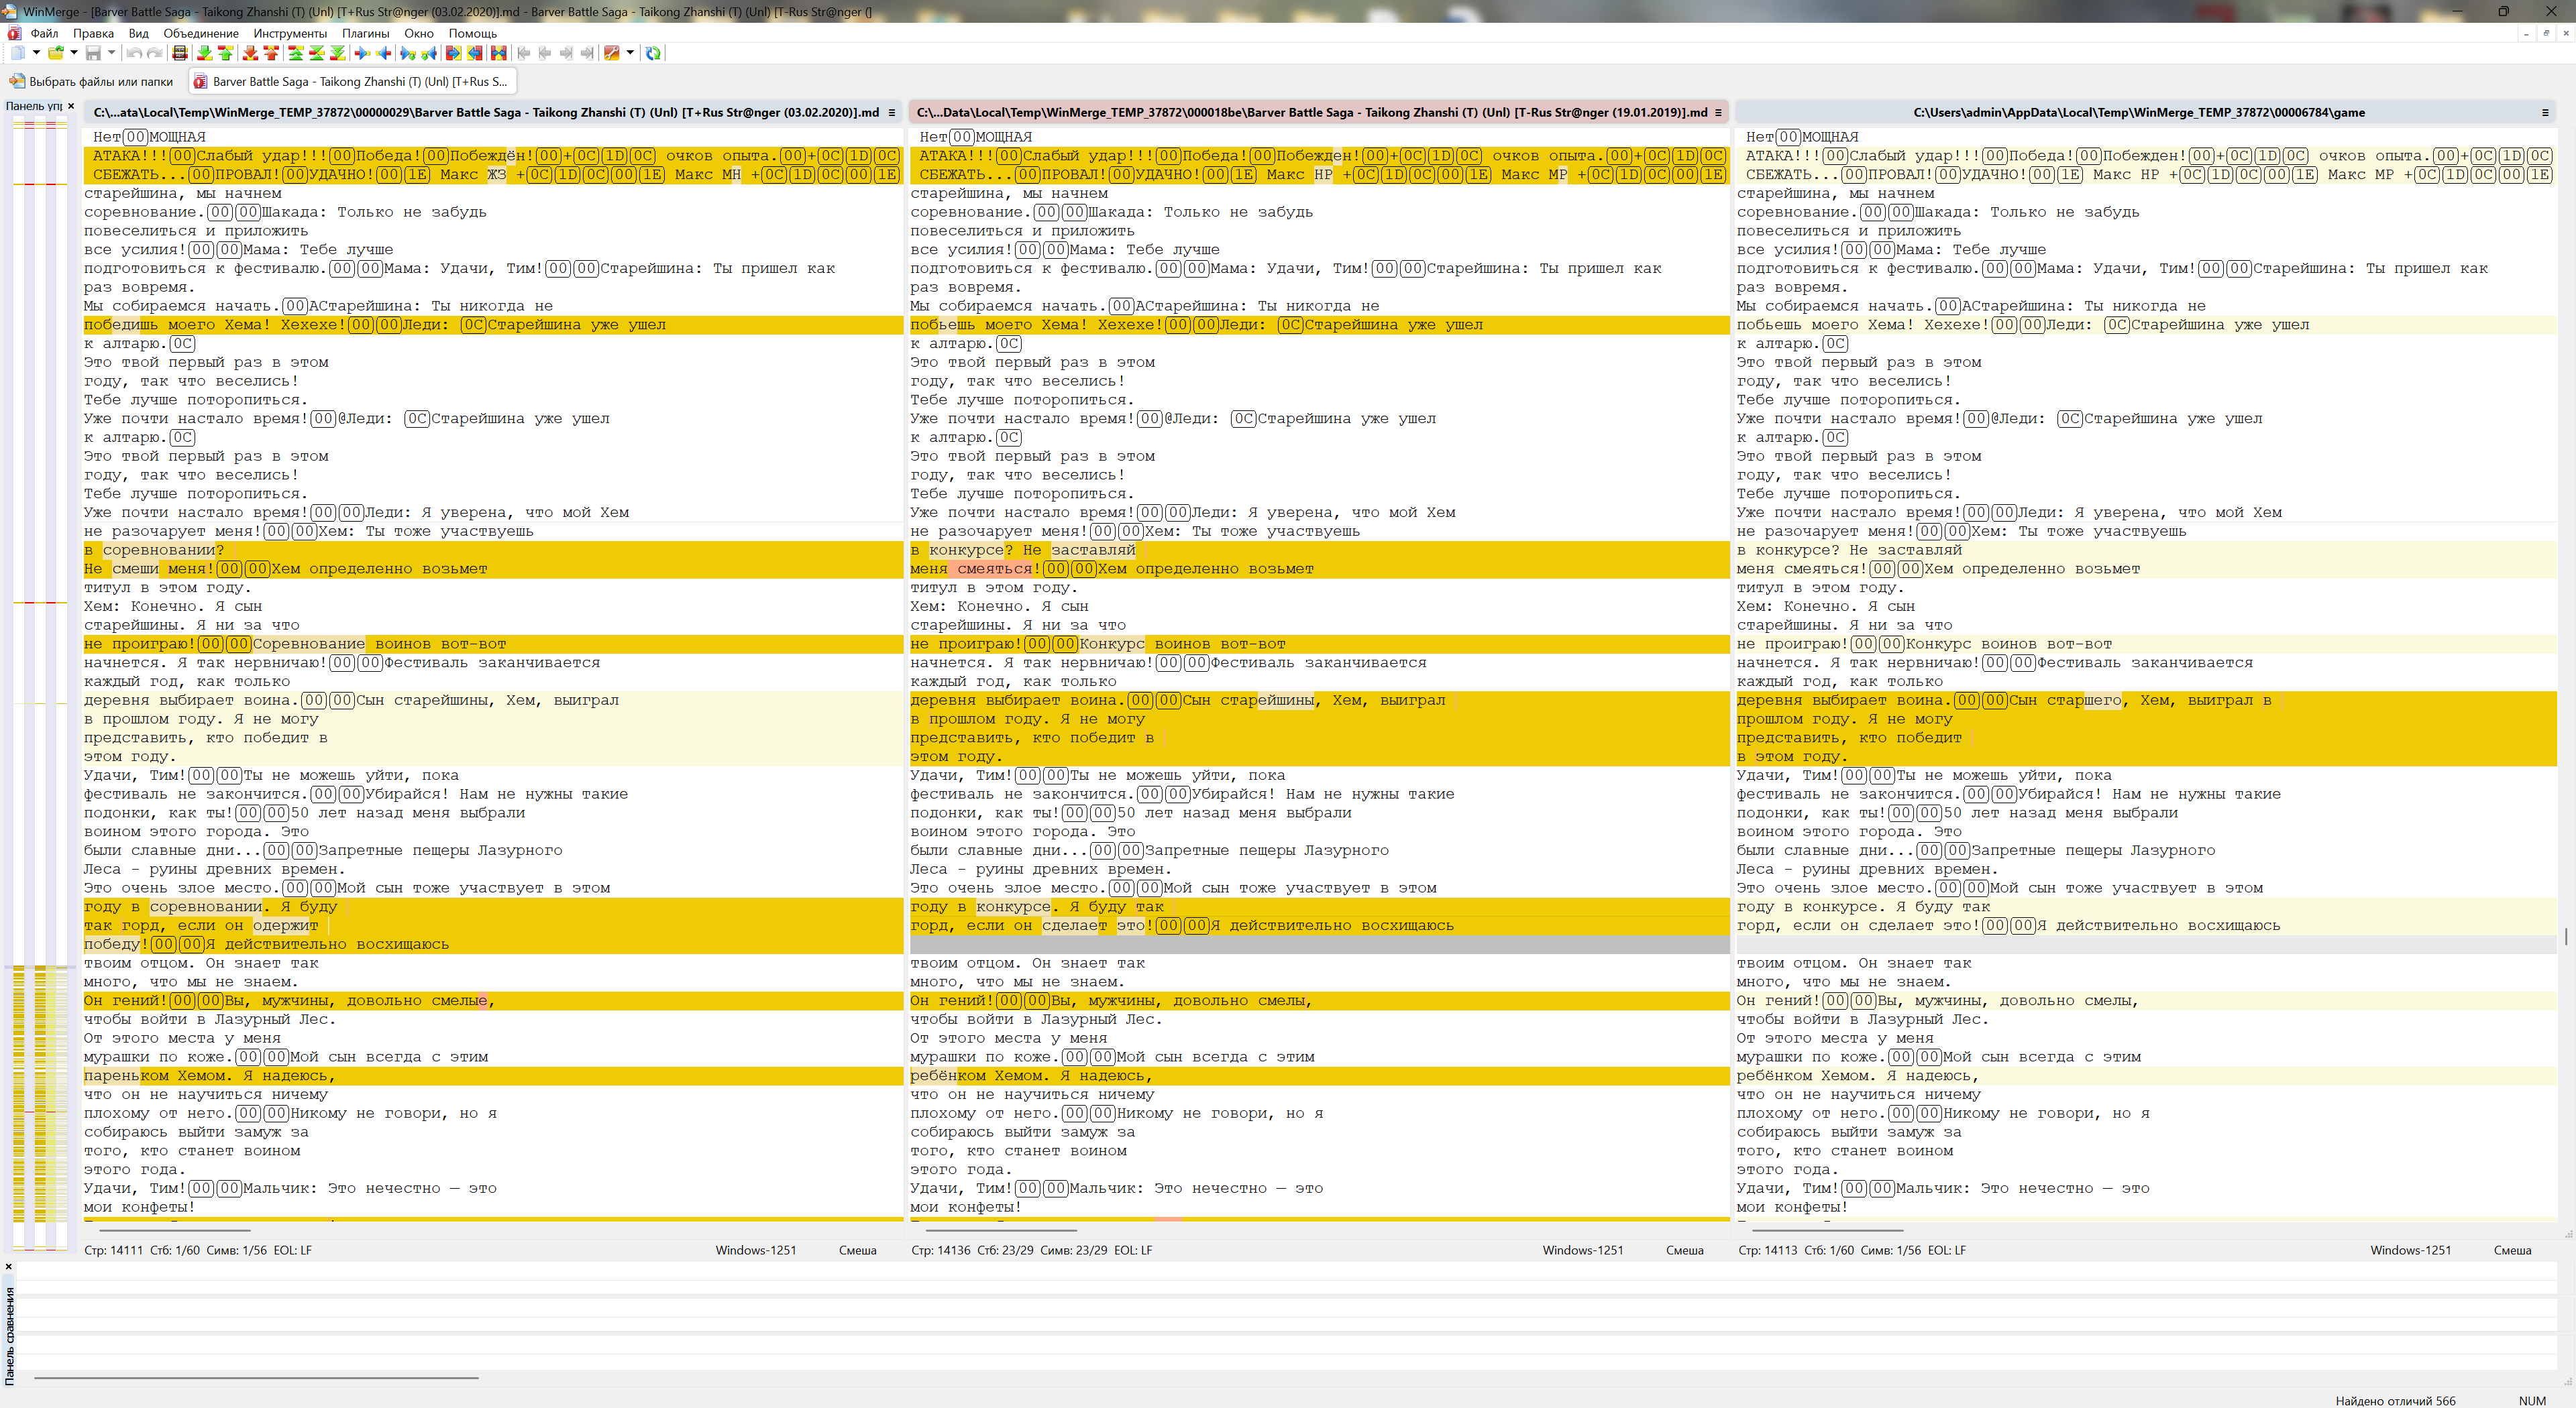Screen dimensions: 2576x1408
Task: Select line difference toolbar icon
Action: [180, 53]
